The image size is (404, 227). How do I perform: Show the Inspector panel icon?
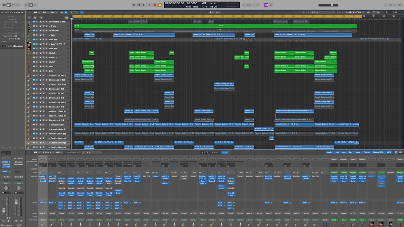pos(9,5)
